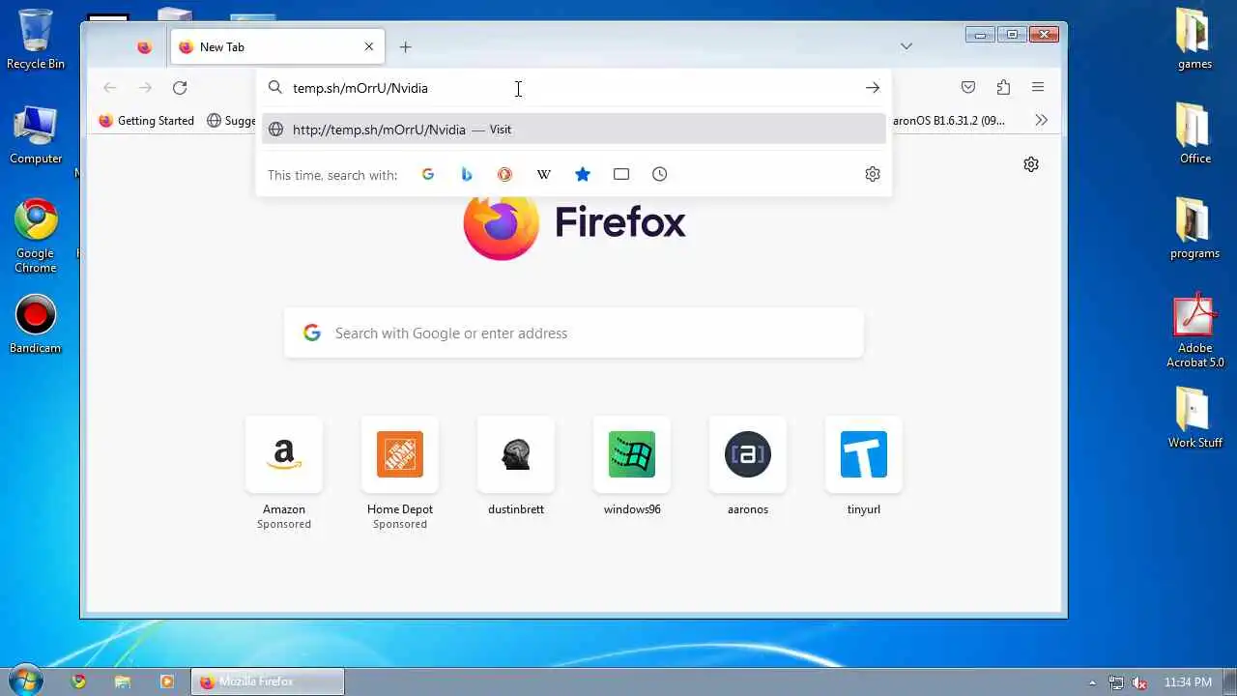Click Mozilla Firefox taskbar button
The width and height of the screenshot is (1237, 696).
[267, 681]
